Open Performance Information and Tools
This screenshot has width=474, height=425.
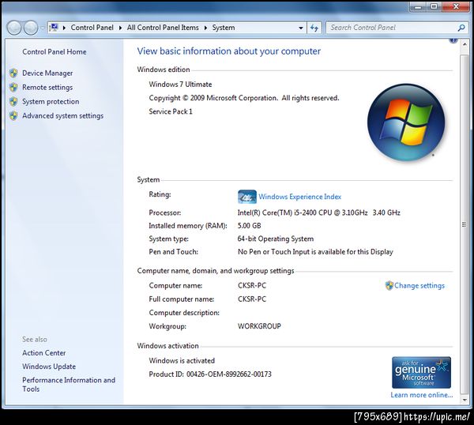[69, 385]
